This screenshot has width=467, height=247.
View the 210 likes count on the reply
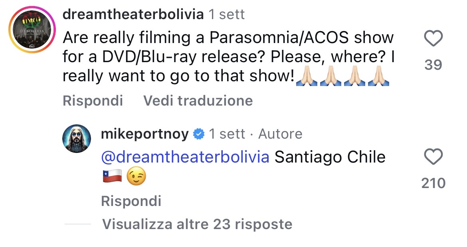pos(433,183)
